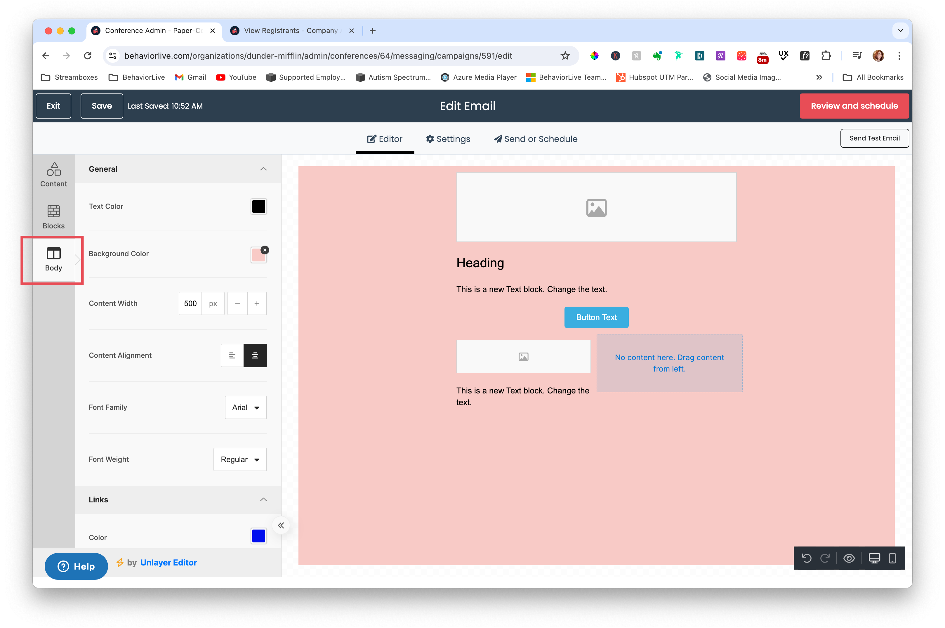Select left content alignment
Viewport: 945px width, 628px height.
click(232, 355)
